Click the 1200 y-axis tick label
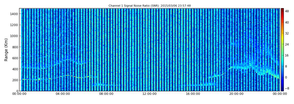294x104 pixels. (14, 25)
